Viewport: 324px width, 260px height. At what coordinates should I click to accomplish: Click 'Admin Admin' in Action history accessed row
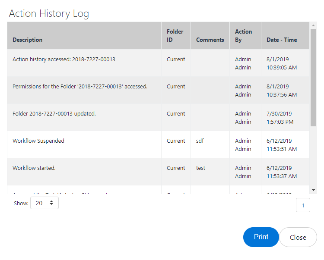243,63
